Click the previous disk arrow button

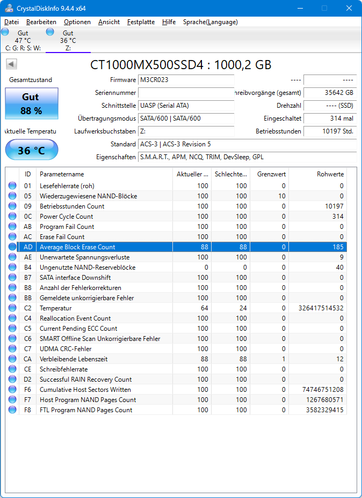[x=11, y=64]
